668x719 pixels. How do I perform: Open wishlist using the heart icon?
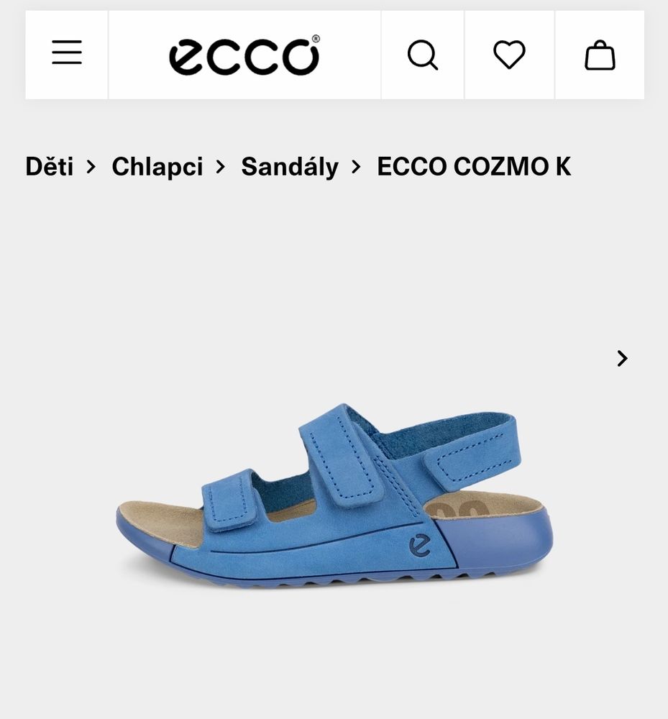pos(509,55)
